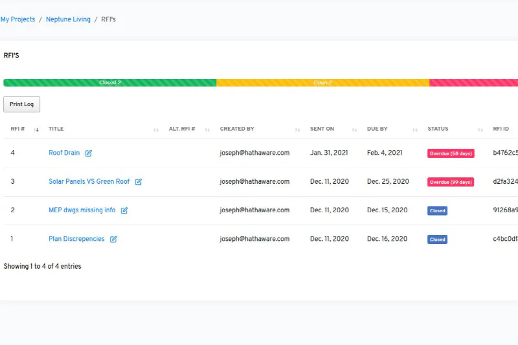Open Solar Panels VS Green Roof RFI
The image size is (518, 345).
(x=89, y=182)
